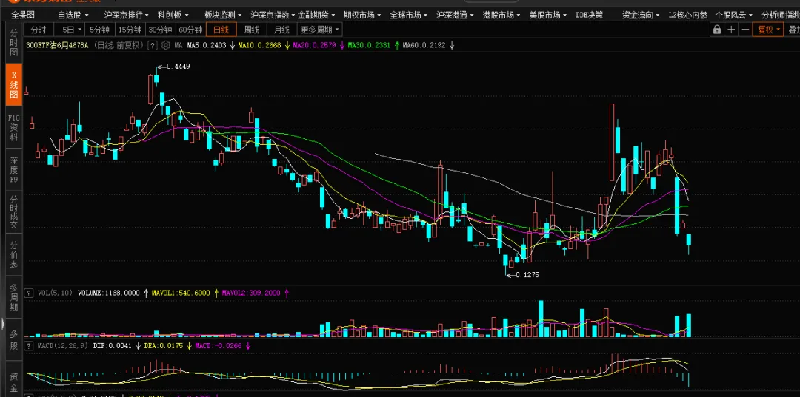This screenshot has width=800, height=397.
Task: Expand the 期权市场 dropdown menu
Action: (x=362, y=16)
